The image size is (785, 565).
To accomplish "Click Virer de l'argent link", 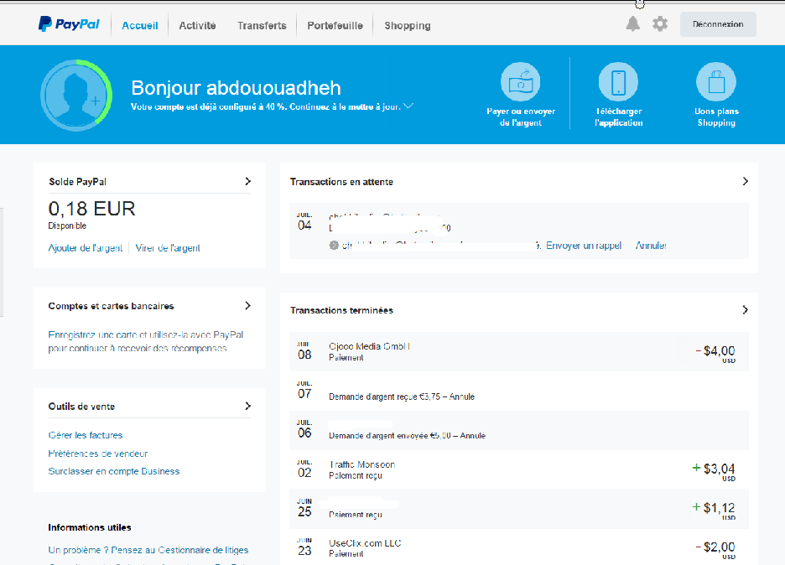I will tap(168, 248).
